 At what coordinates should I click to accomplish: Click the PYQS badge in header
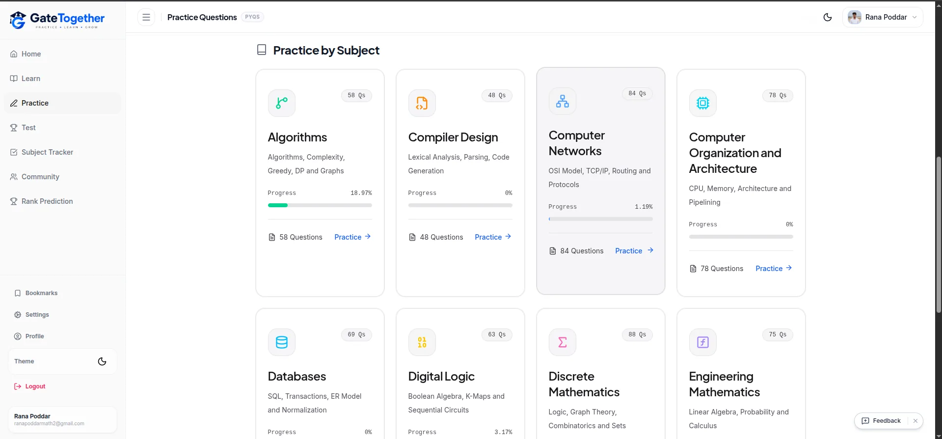[x=252, y=17]
